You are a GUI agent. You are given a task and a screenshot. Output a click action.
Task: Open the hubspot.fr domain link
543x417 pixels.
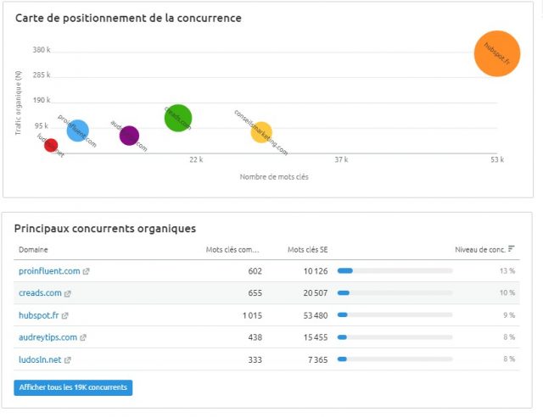[38, 315]
